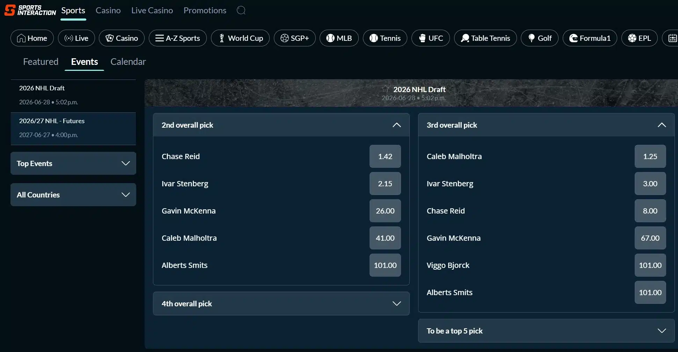
Task: Expand the All Countries dropdown
Action: pyautogui.click(x=73, y=195)
